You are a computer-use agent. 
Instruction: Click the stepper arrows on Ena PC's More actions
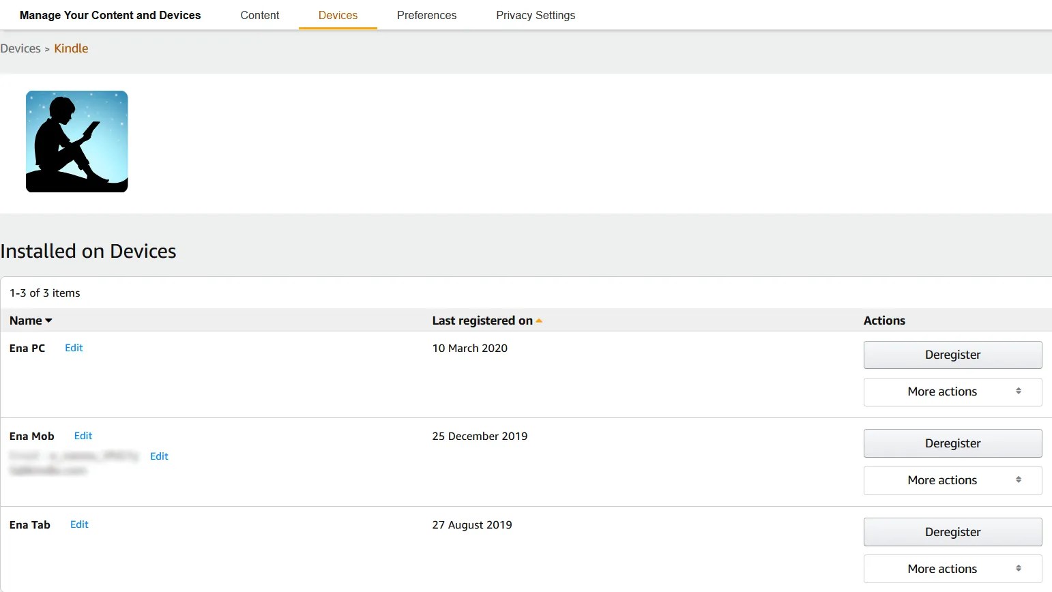(1019, 391)
